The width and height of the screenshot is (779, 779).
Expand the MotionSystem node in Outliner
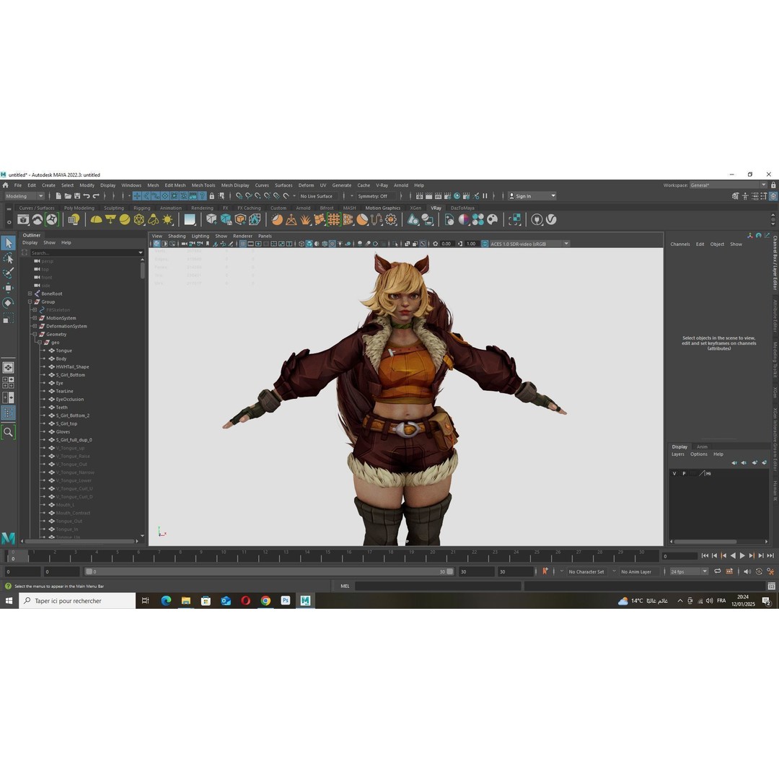click(x=35, y=318)
